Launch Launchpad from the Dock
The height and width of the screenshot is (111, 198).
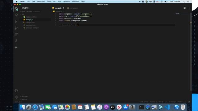(x=29, y=107)
